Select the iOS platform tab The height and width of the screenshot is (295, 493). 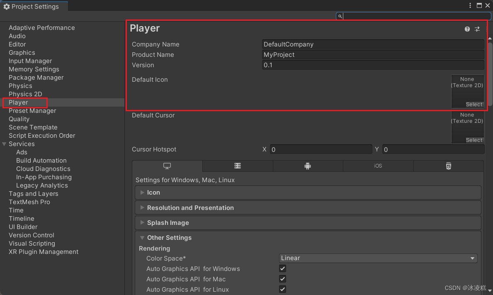[x=378, y=166]
